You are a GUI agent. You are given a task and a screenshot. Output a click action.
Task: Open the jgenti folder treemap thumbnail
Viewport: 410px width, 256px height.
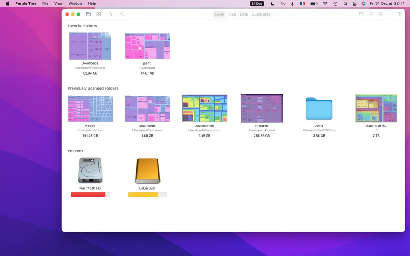tap(148, 46)
